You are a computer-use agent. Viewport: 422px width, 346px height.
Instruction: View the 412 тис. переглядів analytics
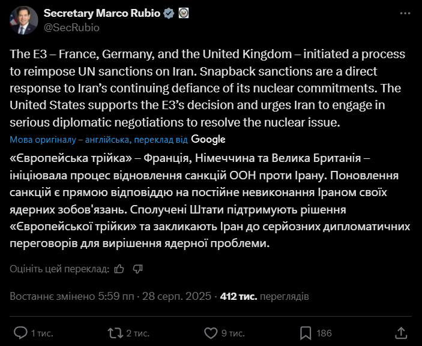(265, 296)
